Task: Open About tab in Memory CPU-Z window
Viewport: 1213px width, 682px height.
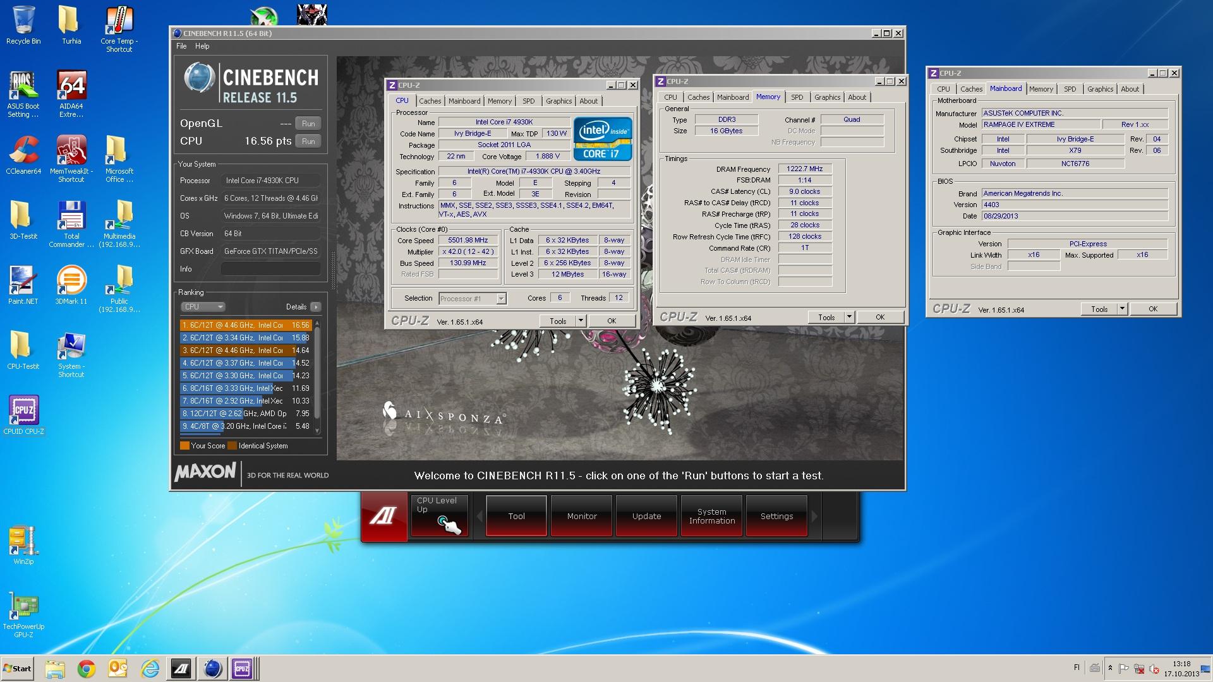Action: [x=857, y=97]
